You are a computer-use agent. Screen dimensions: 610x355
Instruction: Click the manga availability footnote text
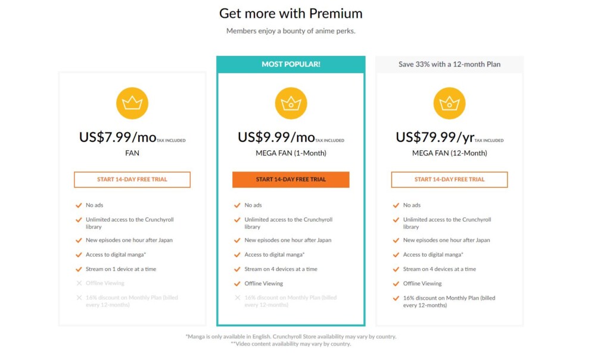tap(291, 337)
